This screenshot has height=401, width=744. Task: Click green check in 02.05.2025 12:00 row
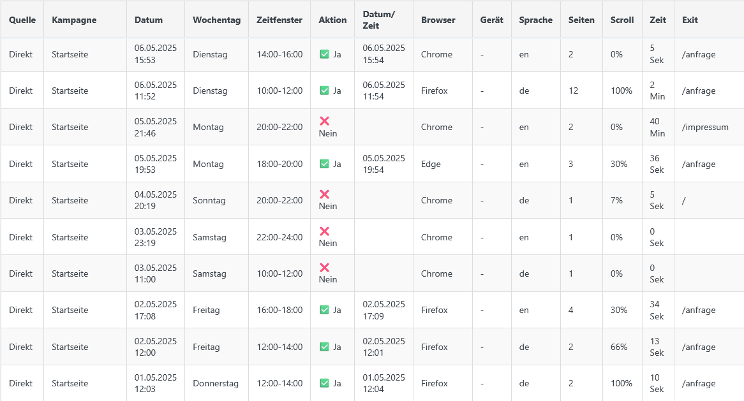point(324,347)
